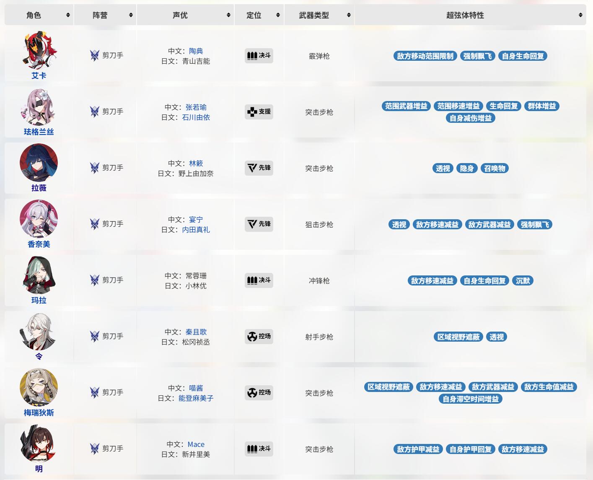Open voice actor 陶典's link
The width and height of the screenshot is (593, 480).
point(196,51)
